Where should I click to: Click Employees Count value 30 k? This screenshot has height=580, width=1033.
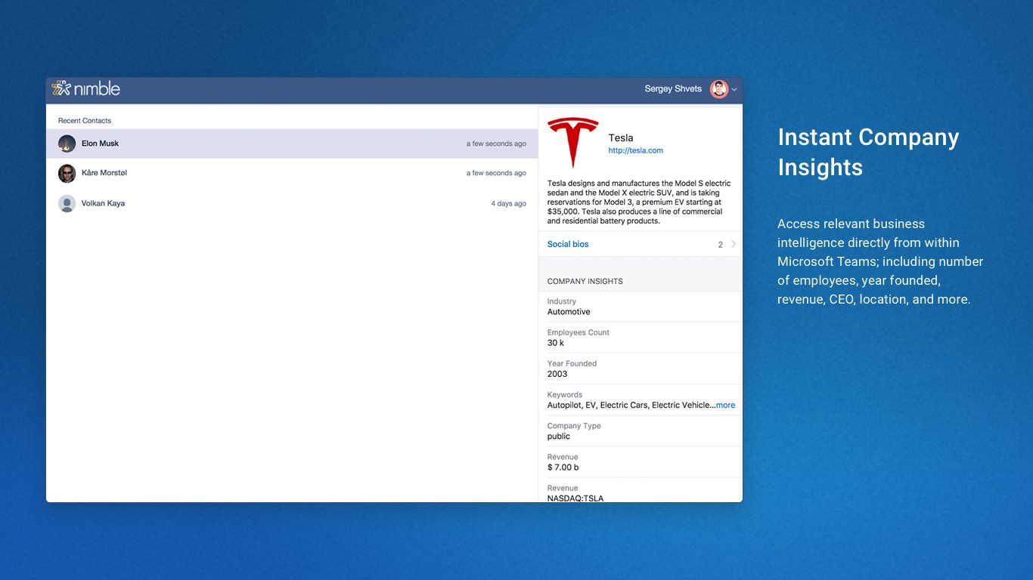556,343
